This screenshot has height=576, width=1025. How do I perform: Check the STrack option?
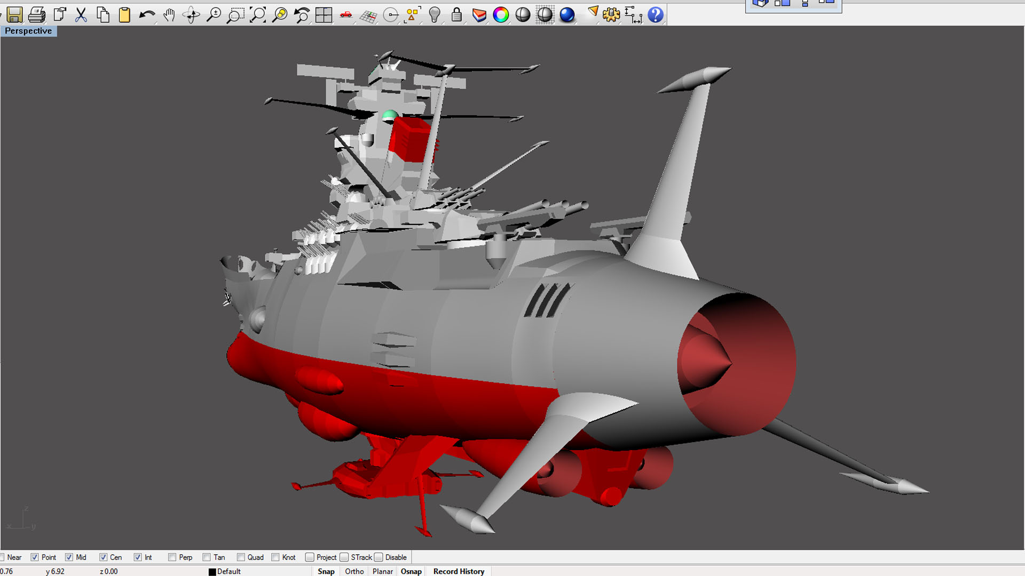344,557
